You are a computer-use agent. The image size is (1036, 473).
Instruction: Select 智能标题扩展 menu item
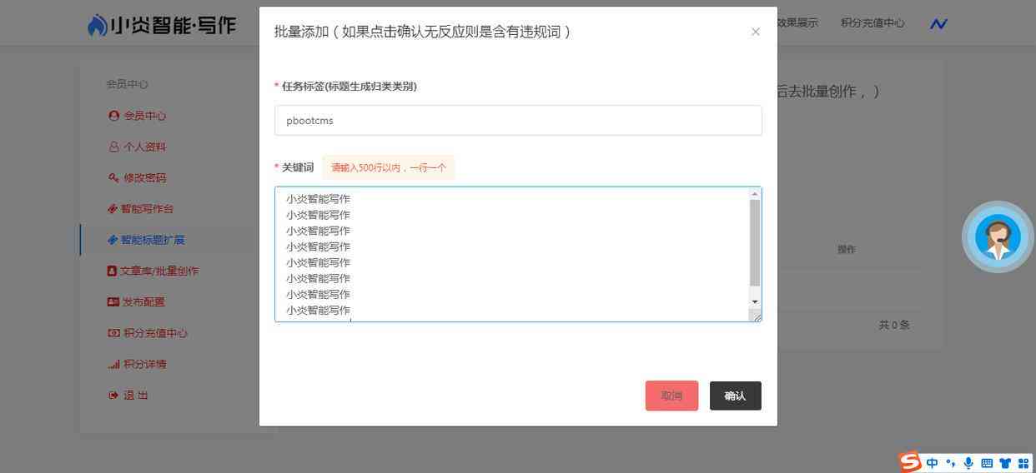point(146,240)
